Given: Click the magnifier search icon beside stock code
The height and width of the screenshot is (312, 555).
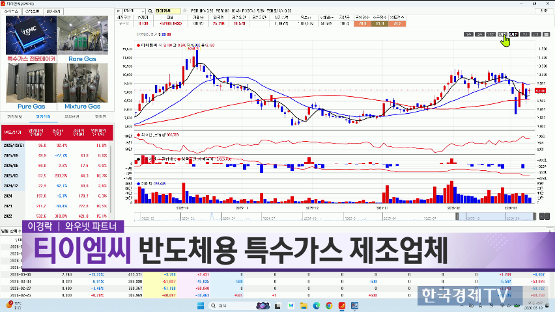Looking at the screenshot, I should click(149, 12).
